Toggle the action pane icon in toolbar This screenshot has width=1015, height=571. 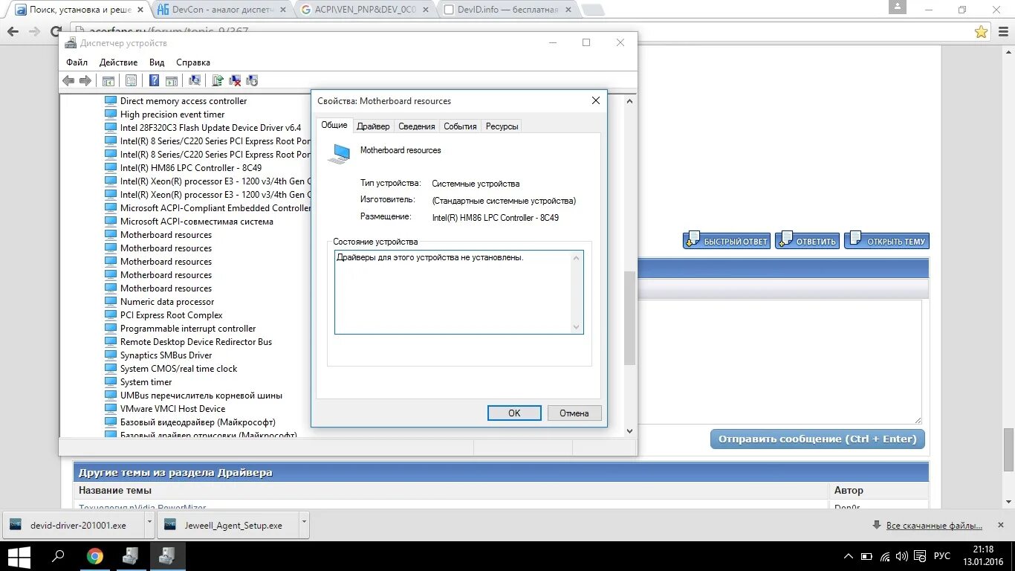[171, 80]
